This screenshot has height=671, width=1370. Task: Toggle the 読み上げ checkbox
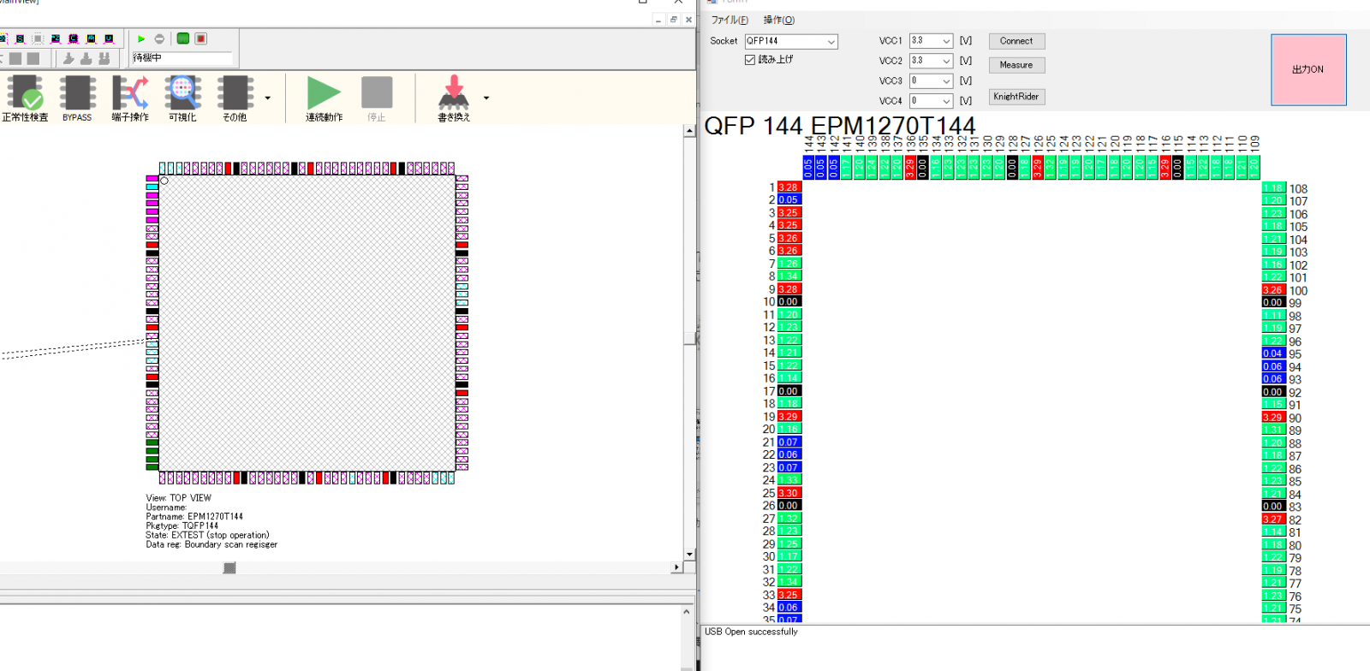[x=750, y=60]
